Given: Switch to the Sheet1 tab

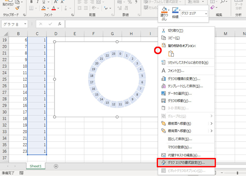Looking at the screenshot, I should pos(36,166).
